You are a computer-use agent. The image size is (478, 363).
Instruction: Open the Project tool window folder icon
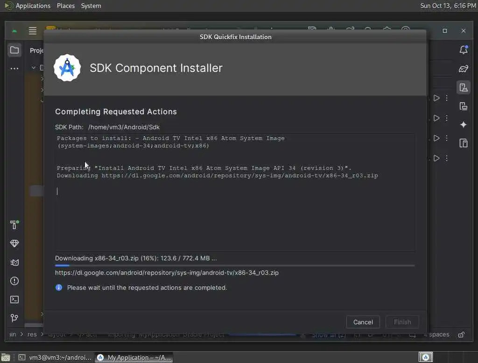click(x=14, y=50)
